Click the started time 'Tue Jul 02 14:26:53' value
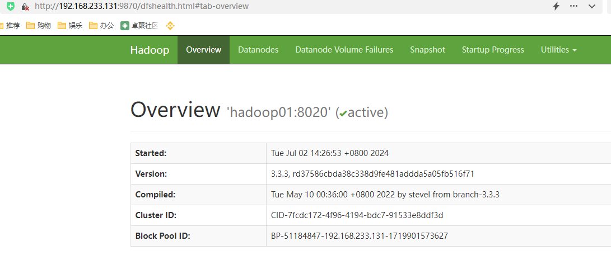This screenshot has width=611, height=255. 330,153
